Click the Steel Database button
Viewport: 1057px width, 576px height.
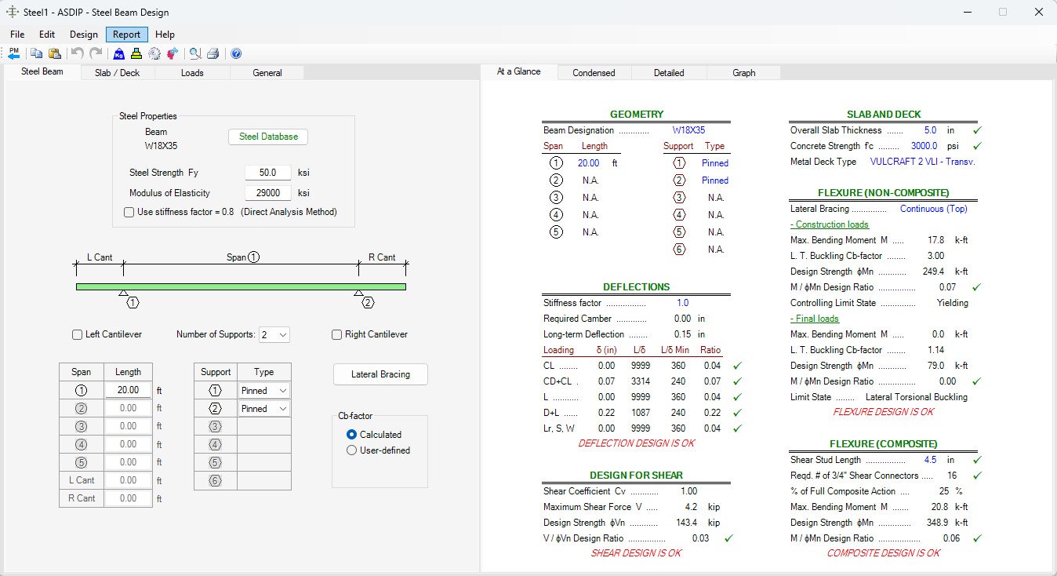268,137
